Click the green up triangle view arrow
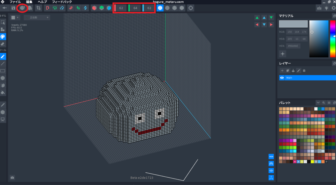Image resolution: width=336 pixels, height=185 pixels. coord(257,18)
